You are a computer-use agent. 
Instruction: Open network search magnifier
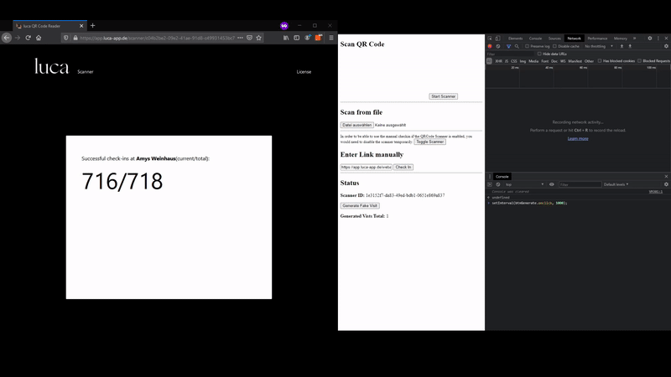point(517,46)
